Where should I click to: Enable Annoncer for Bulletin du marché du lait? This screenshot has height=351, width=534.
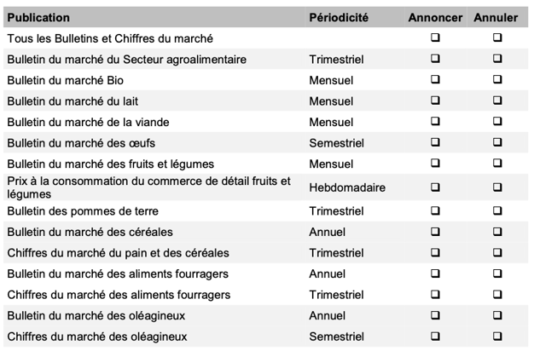tap(435, 101)
